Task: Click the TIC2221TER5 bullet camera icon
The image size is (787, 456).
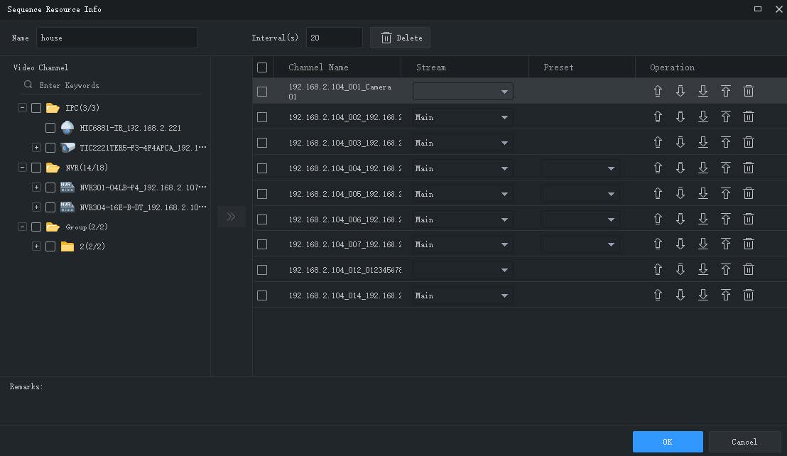Action: [x=67, y=148]
